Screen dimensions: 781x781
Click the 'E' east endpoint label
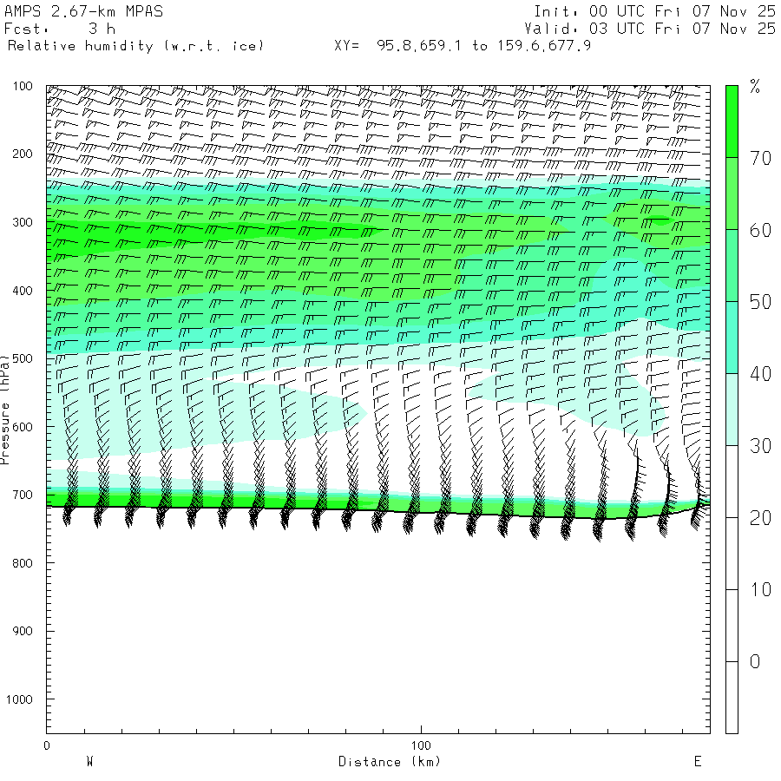pos(698,762)
